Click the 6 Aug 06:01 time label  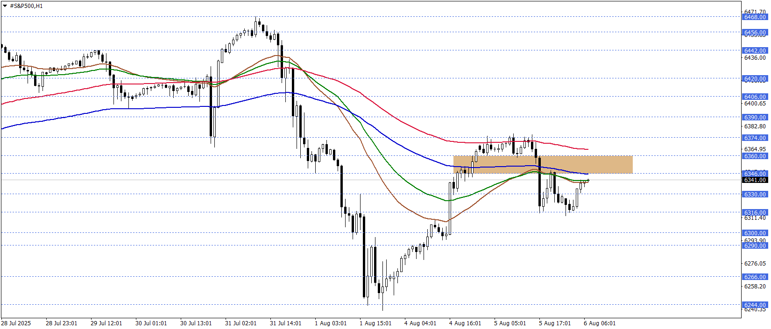click(600, 323)
